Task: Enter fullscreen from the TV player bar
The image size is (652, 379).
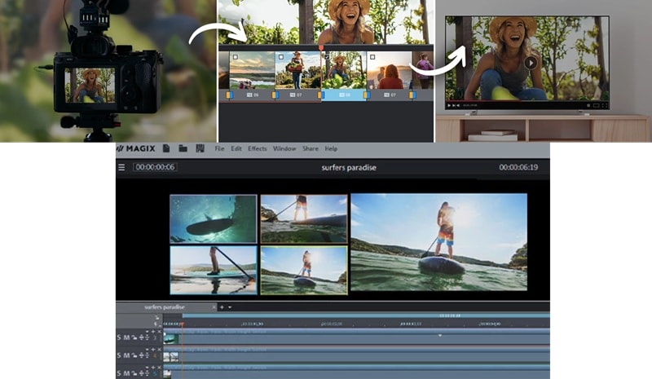Action: click(x=605, y=106)
